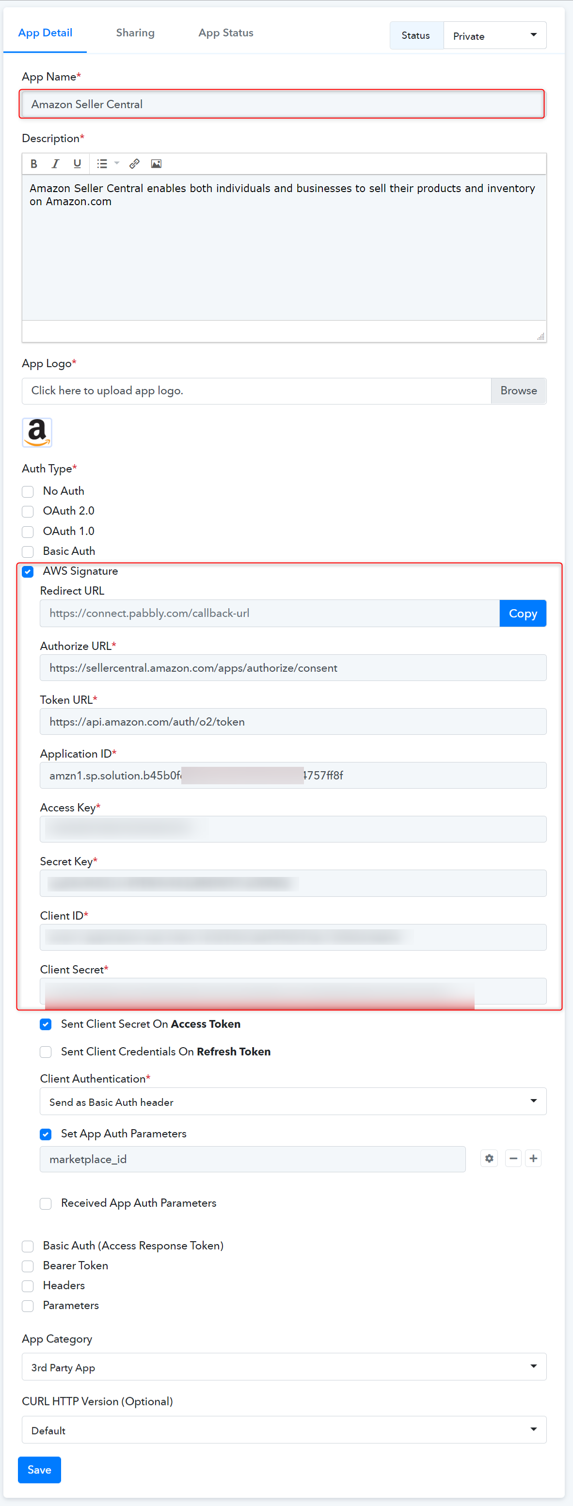
Task: Click inside the Description text area
Action: (x=284, y=247)
